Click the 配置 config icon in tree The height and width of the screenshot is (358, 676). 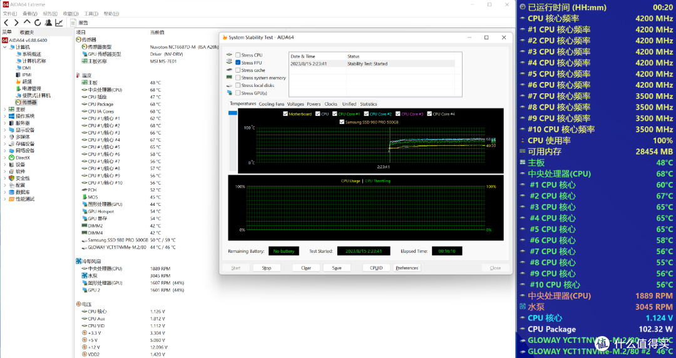(12, 185)
